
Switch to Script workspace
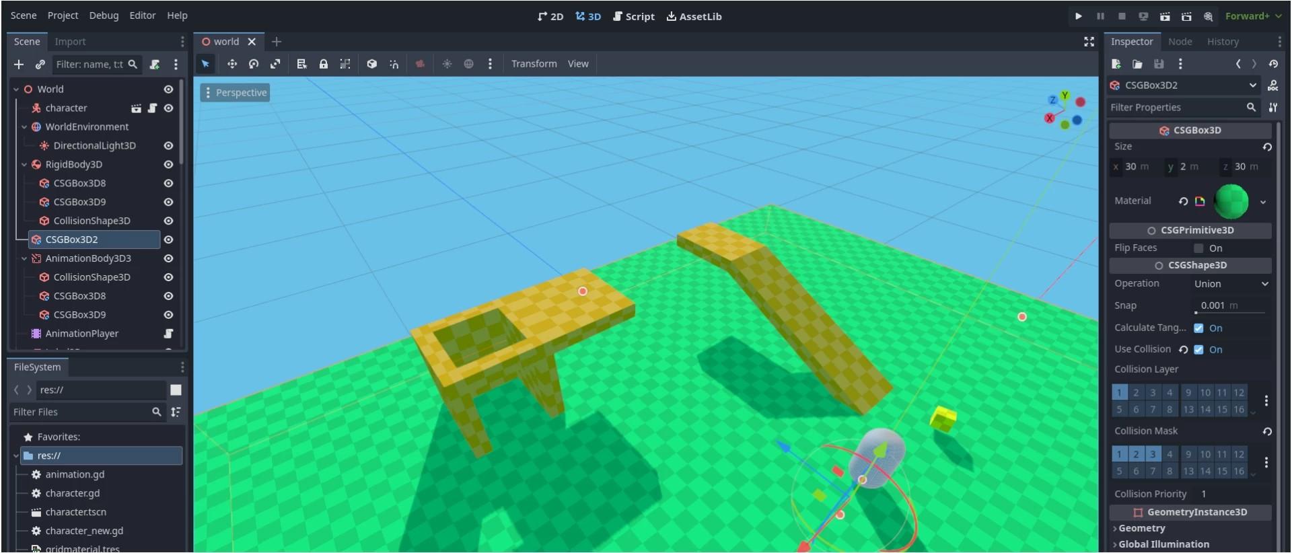click(633, 16)
